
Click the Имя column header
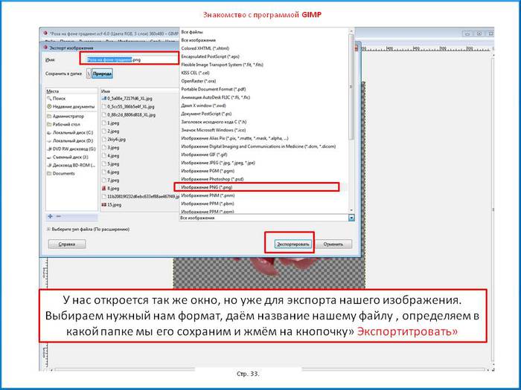coord(140,91)
